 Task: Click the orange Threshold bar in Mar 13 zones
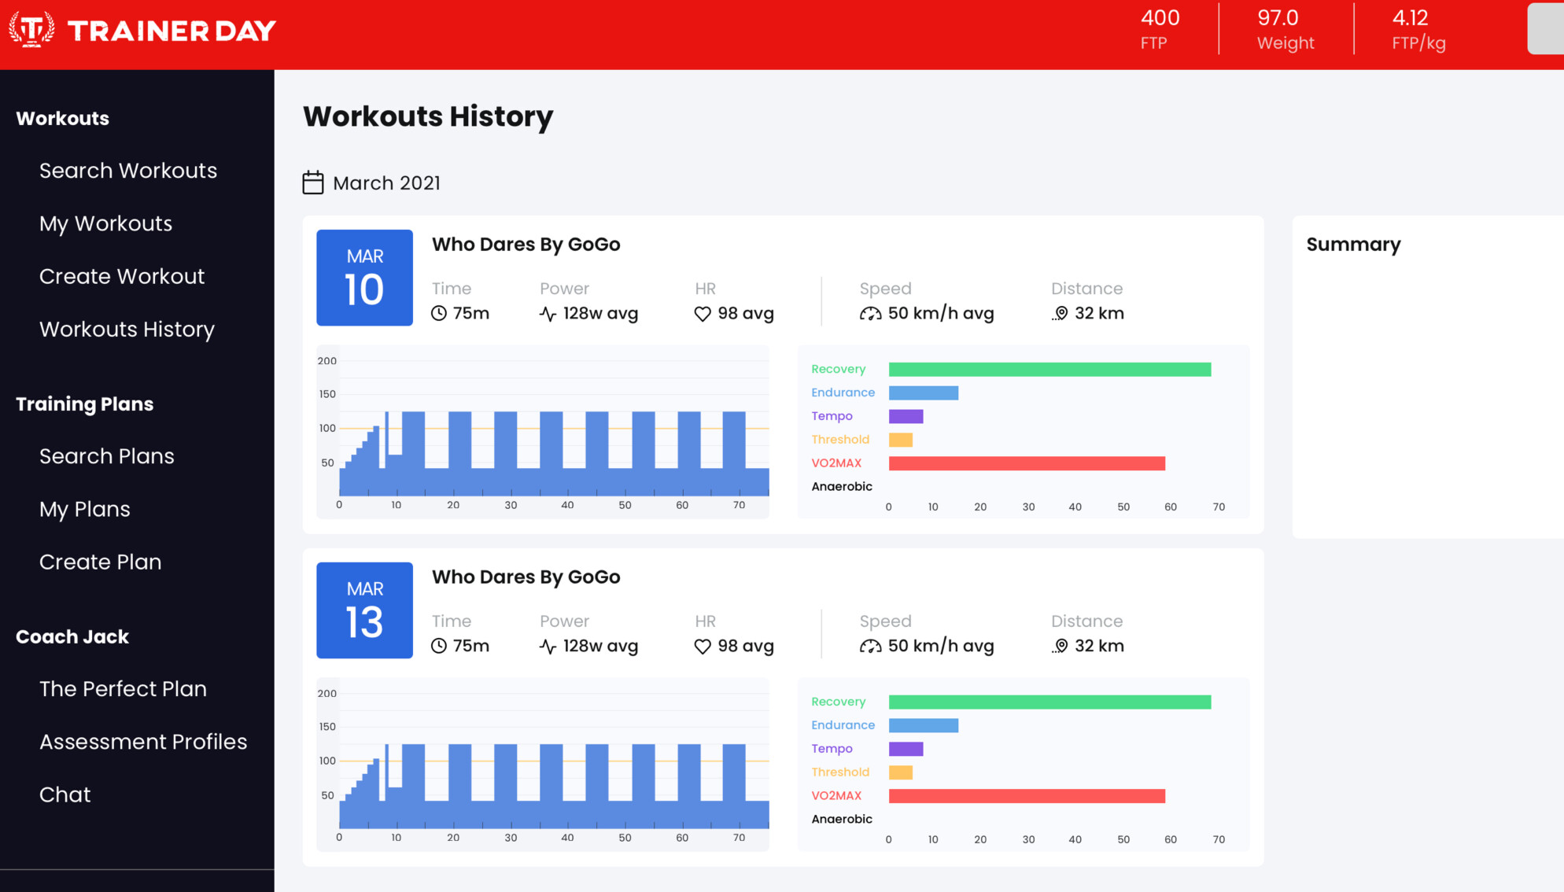(x=901, y=772)
